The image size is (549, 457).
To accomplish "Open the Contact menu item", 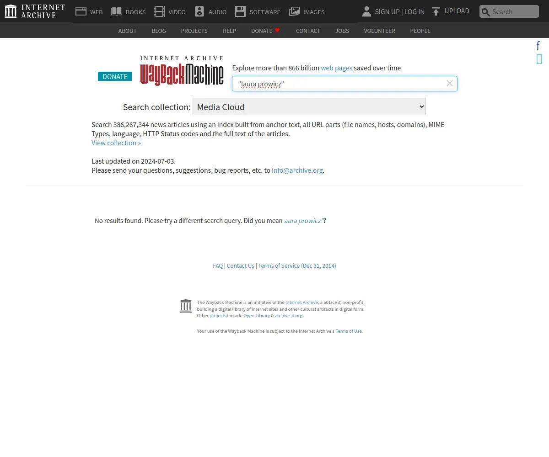I will (308, 31).
